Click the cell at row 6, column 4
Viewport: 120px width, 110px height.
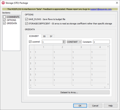pos(99,80)
